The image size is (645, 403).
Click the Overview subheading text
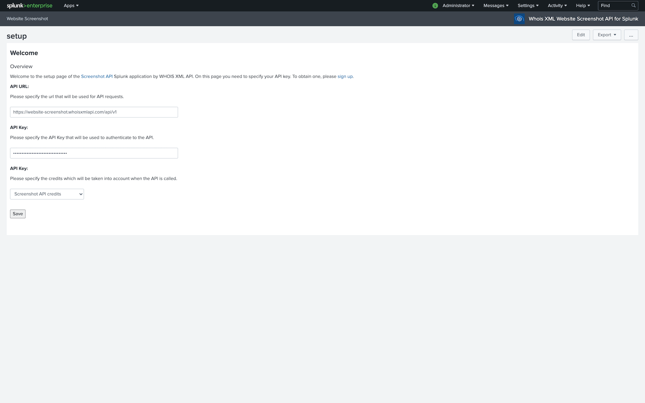[21, 66]
